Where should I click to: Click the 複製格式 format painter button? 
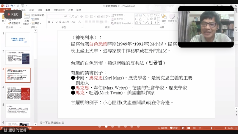point(14,23)
